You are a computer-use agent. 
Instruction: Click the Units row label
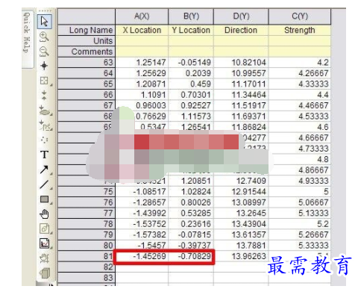(87, 41)
